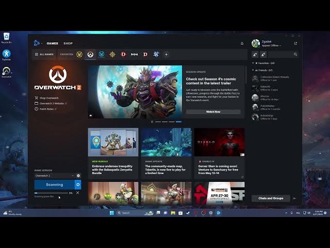The width and height of the screenshot is (330, 248).
Task: Open the ALL GAMES grid
Action: tap(44, 54)
